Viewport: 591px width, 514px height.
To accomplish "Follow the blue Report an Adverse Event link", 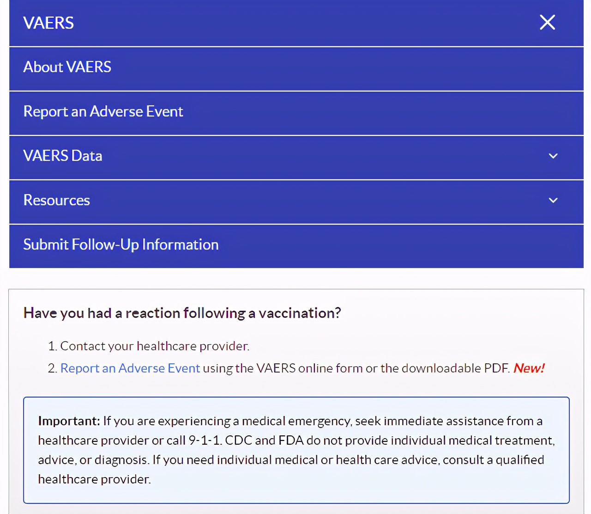I will [130, 368].
